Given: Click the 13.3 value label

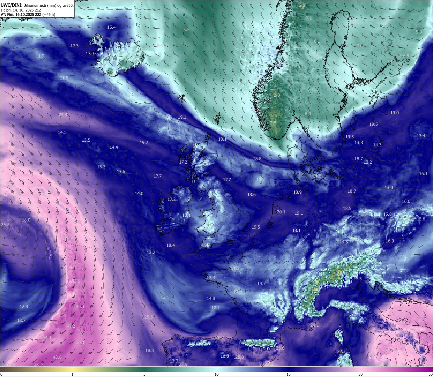Looking at the screenshot, I should [101, 167].
